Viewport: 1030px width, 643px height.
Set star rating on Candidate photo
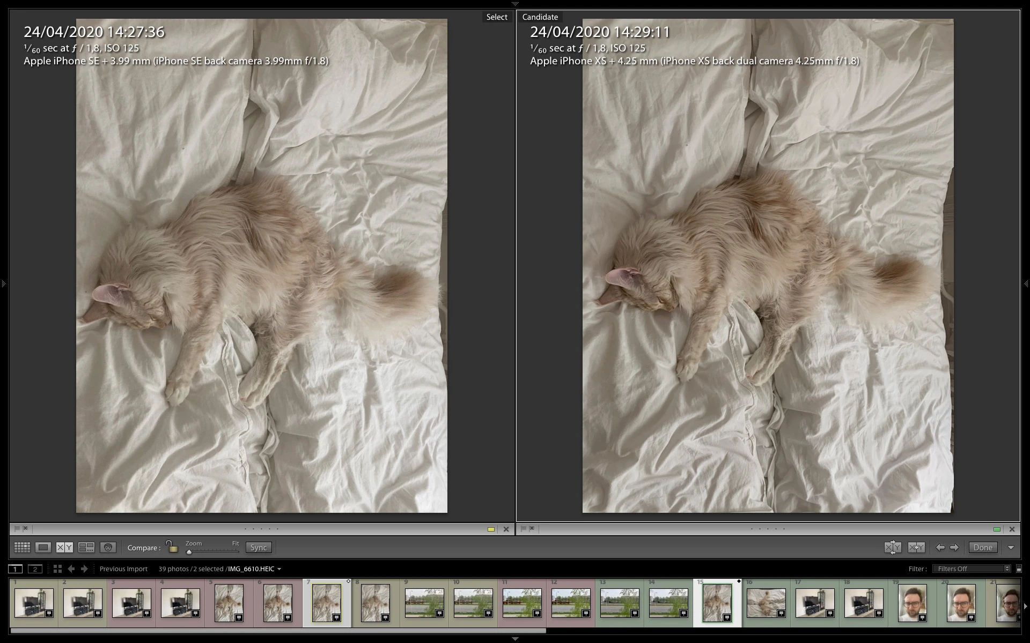(768, 529)
